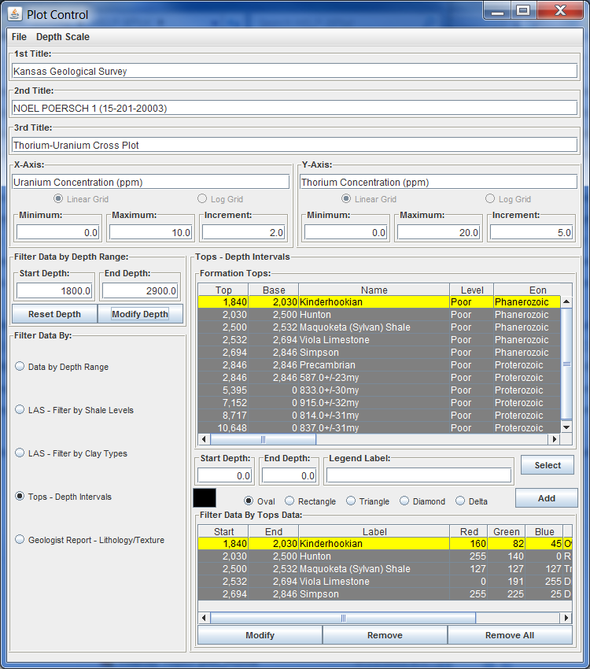The height and width of the screenshot is (669, 590).
Task: Click the Y-Axis Increment field showing 5.0
Action: tap(531, 232)
